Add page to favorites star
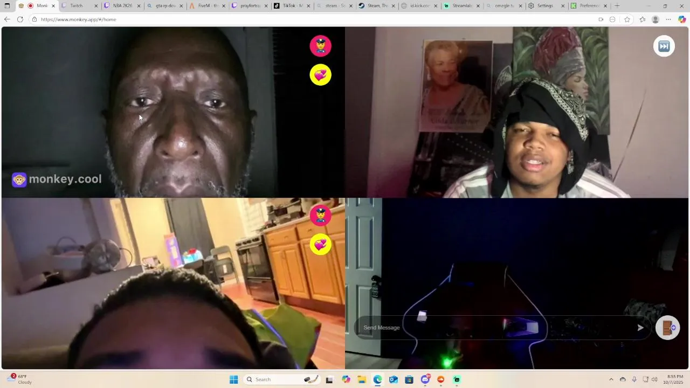This screenshot has width=690, height=388. pyautogui.click(x=627, y=19)
